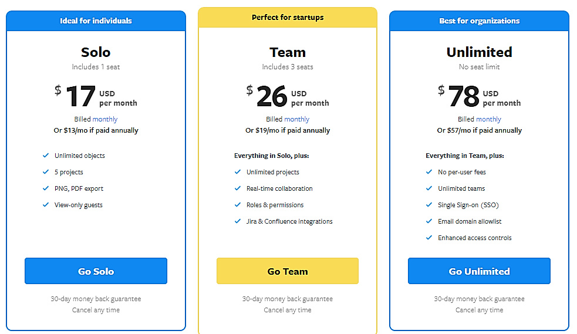
Task: Click checkmark beside Unlimited objects
Action: (x=46, y=156)
